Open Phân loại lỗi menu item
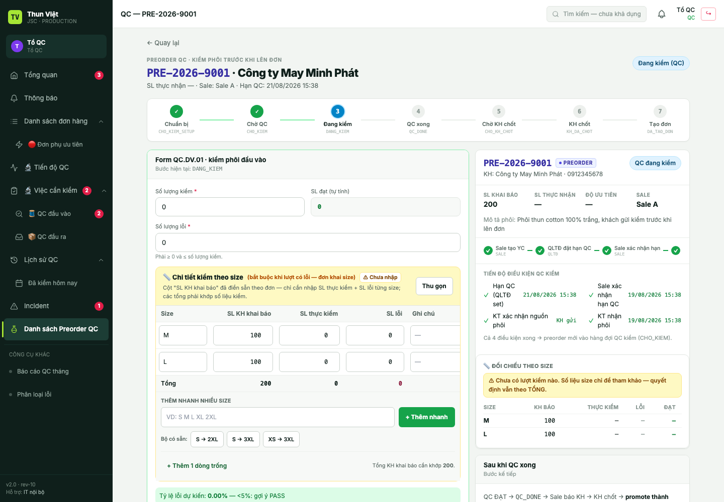This screenshot has width=724, height=502. point(56,395)
